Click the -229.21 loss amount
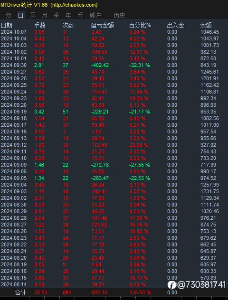The image size is (228, 300). tap(100, 112)
